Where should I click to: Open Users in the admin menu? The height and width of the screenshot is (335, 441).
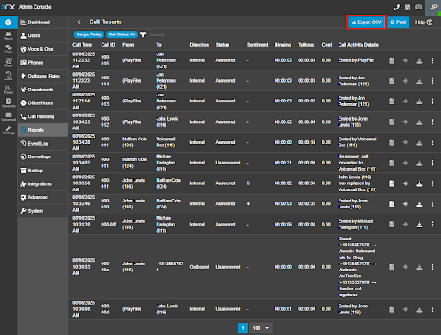point(43,35)
